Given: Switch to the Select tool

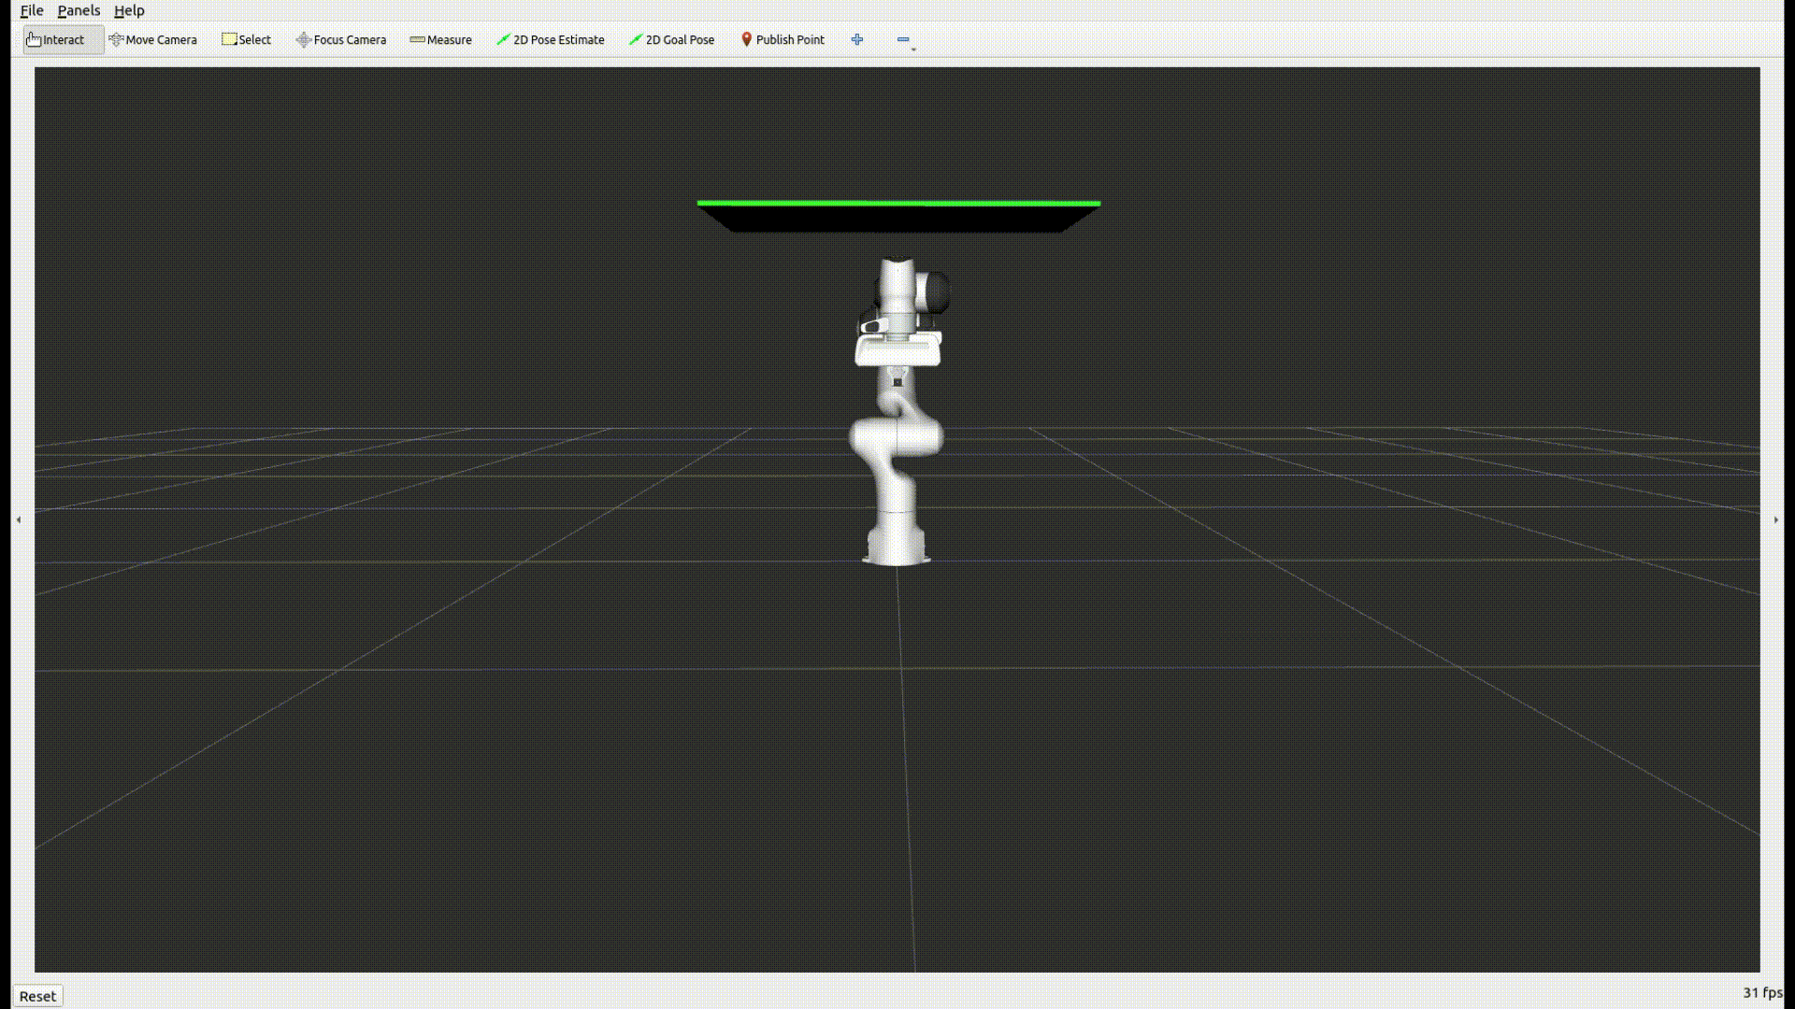Looking at the screenshot, I should pyautogui.click(x=246, y=40).
